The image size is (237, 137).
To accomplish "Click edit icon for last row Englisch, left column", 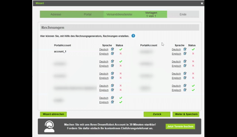I will tap(113, 102).
